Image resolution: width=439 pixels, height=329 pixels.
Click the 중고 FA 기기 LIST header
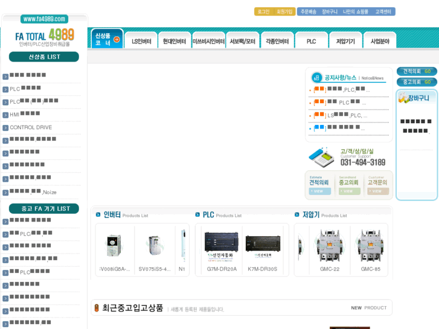point(44,209)
